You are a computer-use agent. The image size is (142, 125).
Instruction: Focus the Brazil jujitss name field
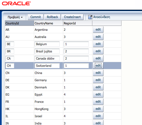point(47,51)
